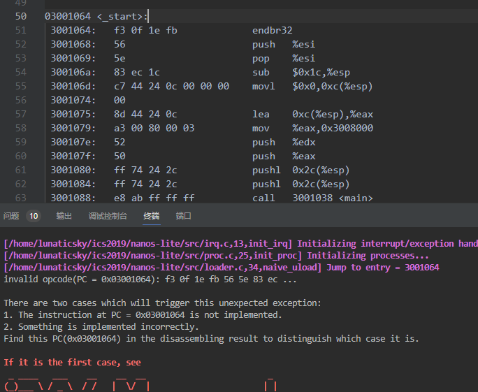
Task: Click 'pop %esi' on line 53
Action: [x=284, y=58]
